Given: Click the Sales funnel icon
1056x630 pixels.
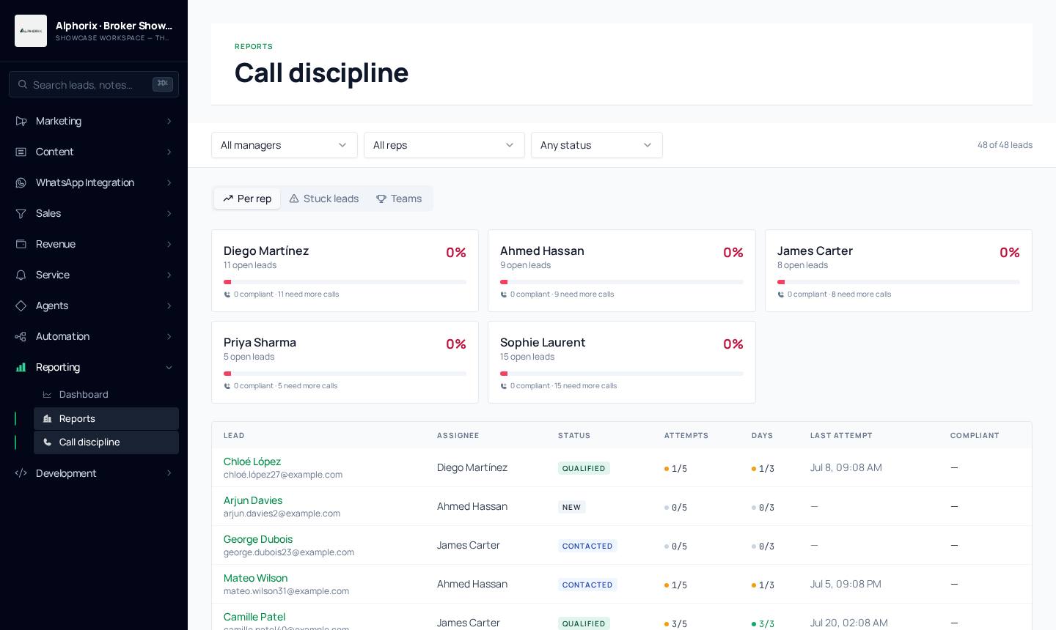Looking at the screenshot, I should click(21, 213).
